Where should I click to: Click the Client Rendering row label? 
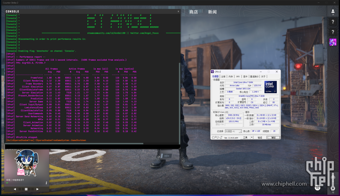[33, 81]
